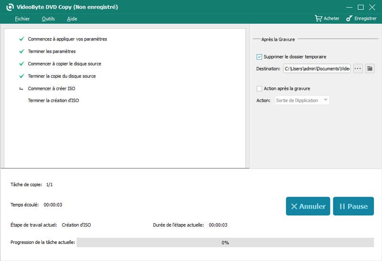Uncheck "Supprimer le dossier temporaire"
This screenshot has width=382, height=261.
point(259,57)
